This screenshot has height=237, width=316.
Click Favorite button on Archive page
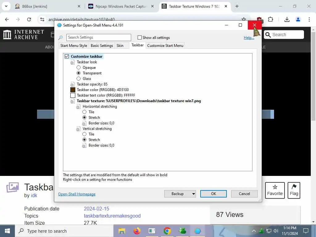click(275, 190)
